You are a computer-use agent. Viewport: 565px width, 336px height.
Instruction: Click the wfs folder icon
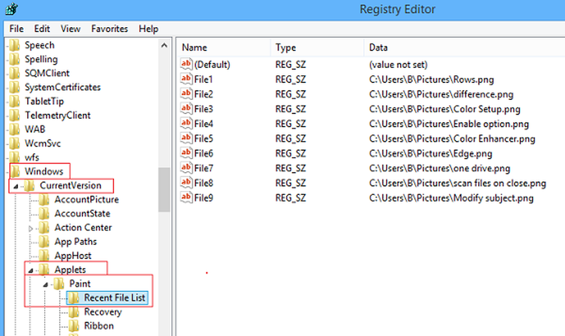click(15, 158)
